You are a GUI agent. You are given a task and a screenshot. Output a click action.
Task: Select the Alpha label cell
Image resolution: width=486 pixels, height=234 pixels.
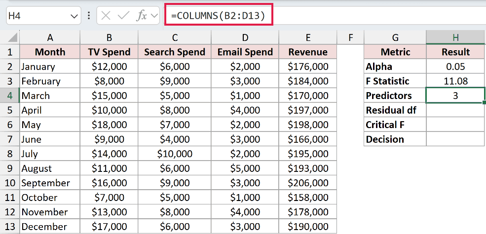pos(395,67)
